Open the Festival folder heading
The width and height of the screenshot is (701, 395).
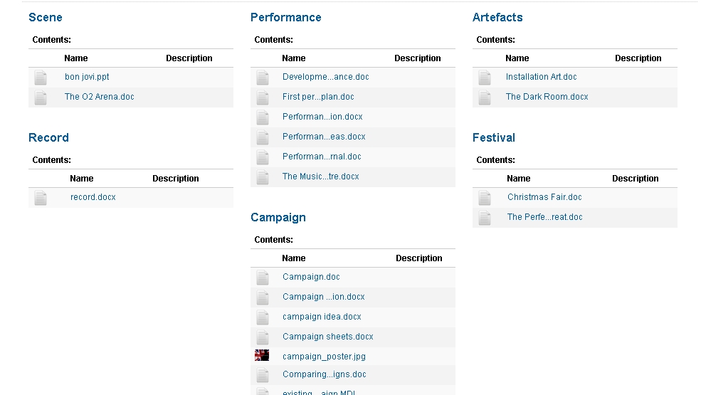point(494,137)
